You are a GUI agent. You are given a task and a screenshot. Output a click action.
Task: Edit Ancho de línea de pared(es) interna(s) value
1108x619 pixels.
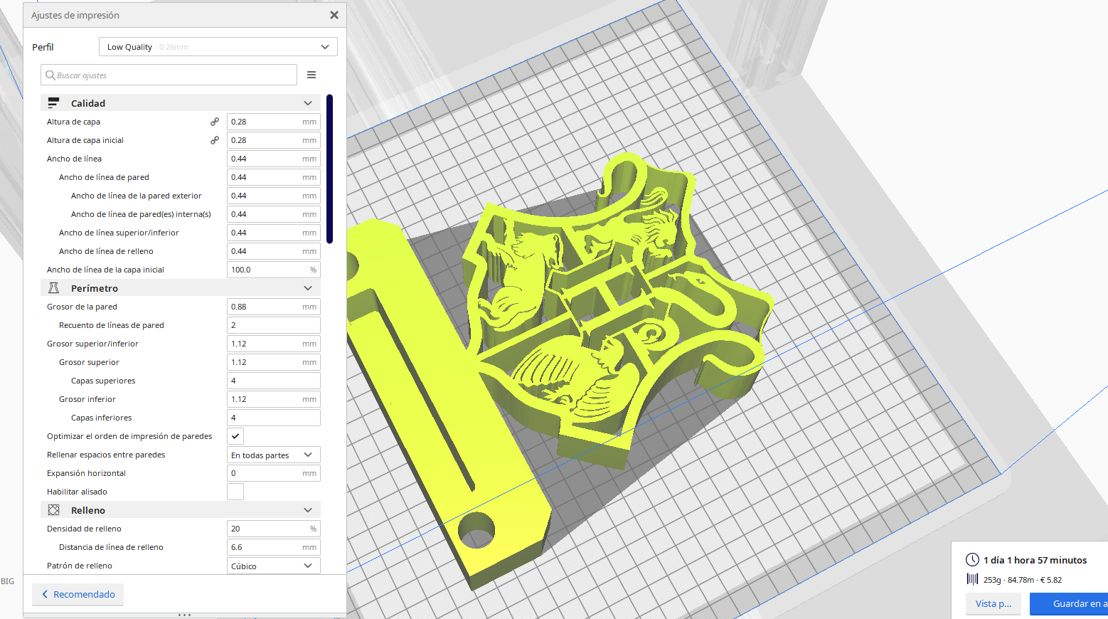[x=274, y=214]
